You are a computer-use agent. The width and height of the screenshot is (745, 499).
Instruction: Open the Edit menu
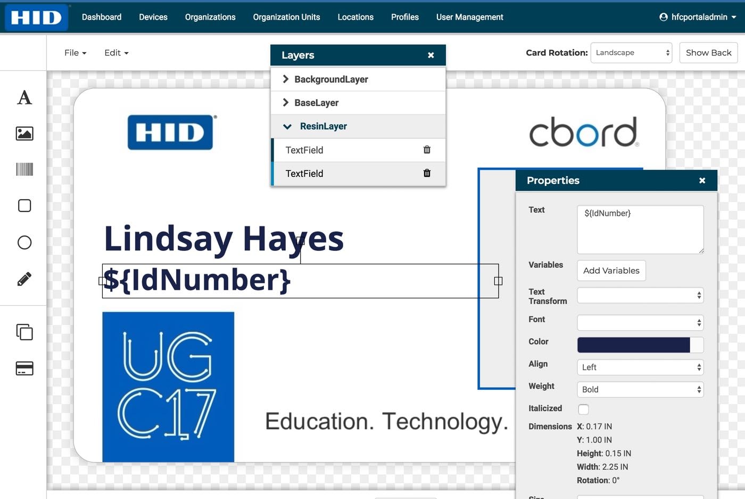tap(116, 53)
